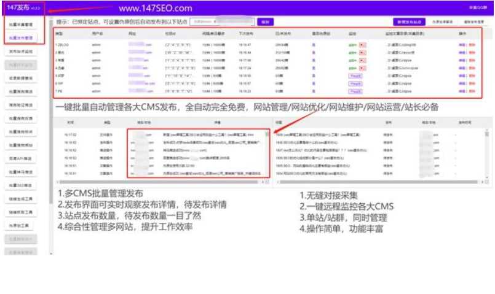This screenshot has width=495, height=294.
Task: Click the purple 新增发布站点 button at top right
Action: click(409, 21)
